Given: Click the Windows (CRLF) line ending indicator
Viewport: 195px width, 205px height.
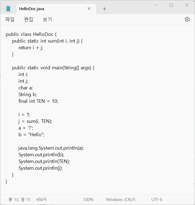Looking at the screenshot, I should [x=121, y=199].
